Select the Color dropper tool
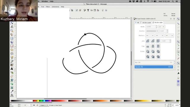Image resolution: width=190 pixels, height=107 pixels. click(12, 92)
